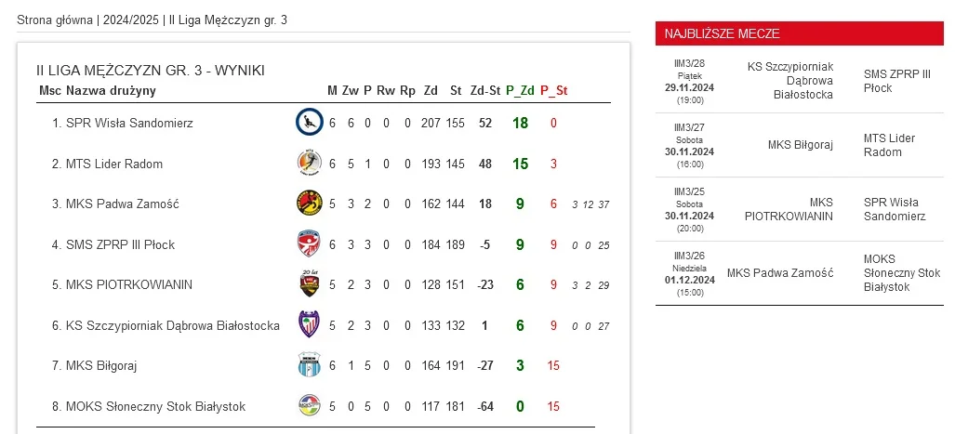Open match IIM3/27 MKS Biłgoraj vs Lider Radom
Viewport: 955px width, 434px height.
(800, 145)
